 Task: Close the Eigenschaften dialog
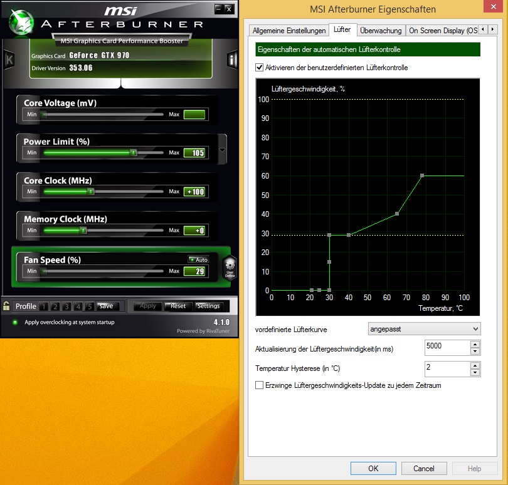click(494, 6)
